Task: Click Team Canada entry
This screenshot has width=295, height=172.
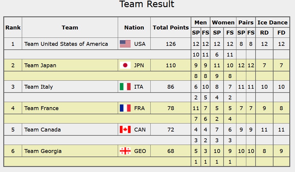Action: pos(42,130)
